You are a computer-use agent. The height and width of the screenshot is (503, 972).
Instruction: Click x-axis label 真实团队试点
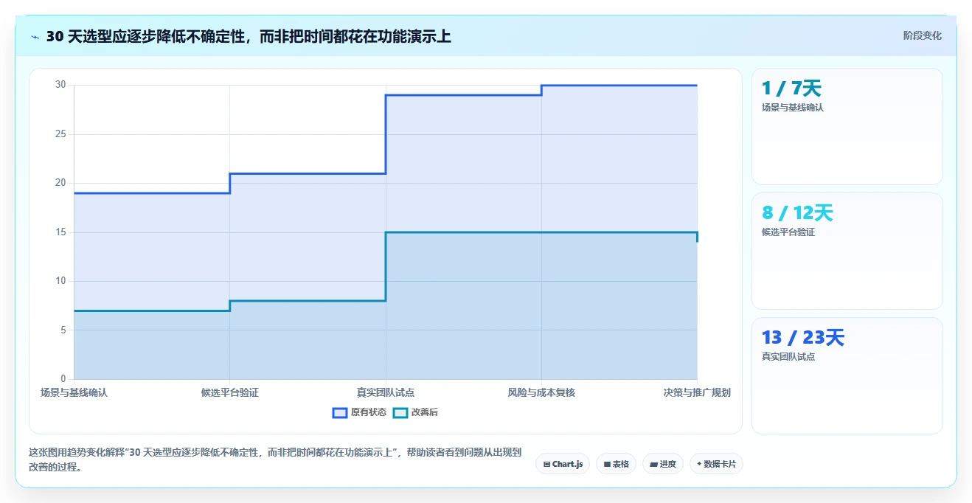tap(386, 392)
